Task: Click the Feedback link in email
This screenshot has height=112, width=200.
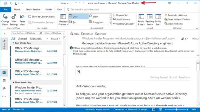Action: pyautogui.click(x=184, y=77)
